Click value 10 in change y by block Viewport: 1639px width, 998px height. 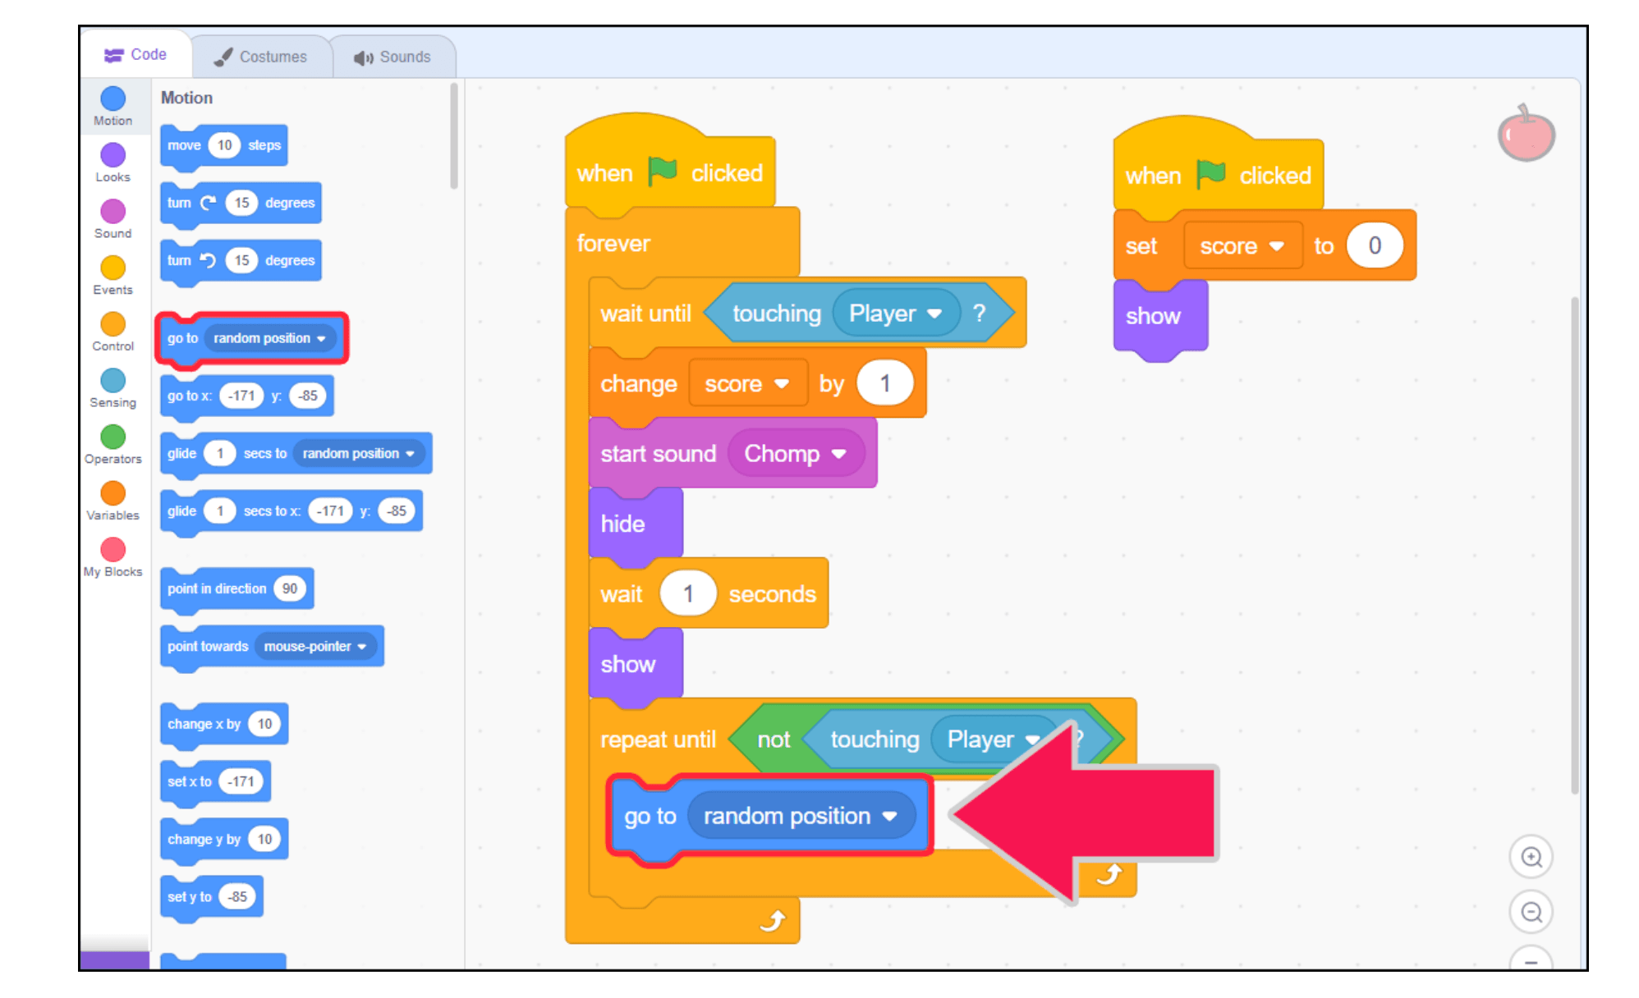coord(264,839)
